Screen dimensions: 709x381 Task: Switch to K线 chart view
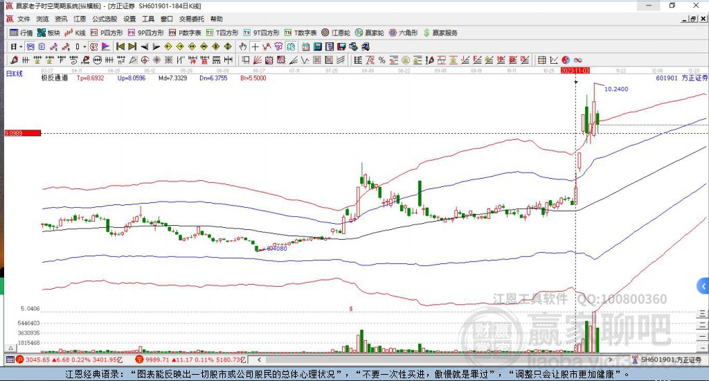75,33
